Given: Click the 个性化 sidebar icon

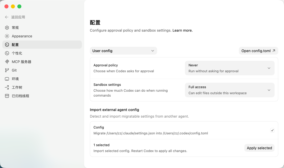Looking at the screenshot, I should coord(7,53).
